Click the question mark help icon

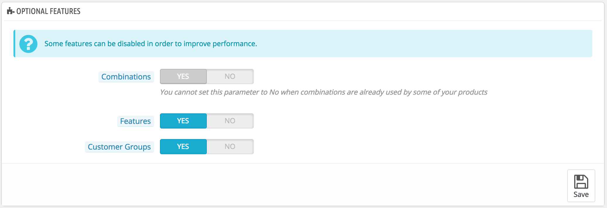[x=28, y=44]
